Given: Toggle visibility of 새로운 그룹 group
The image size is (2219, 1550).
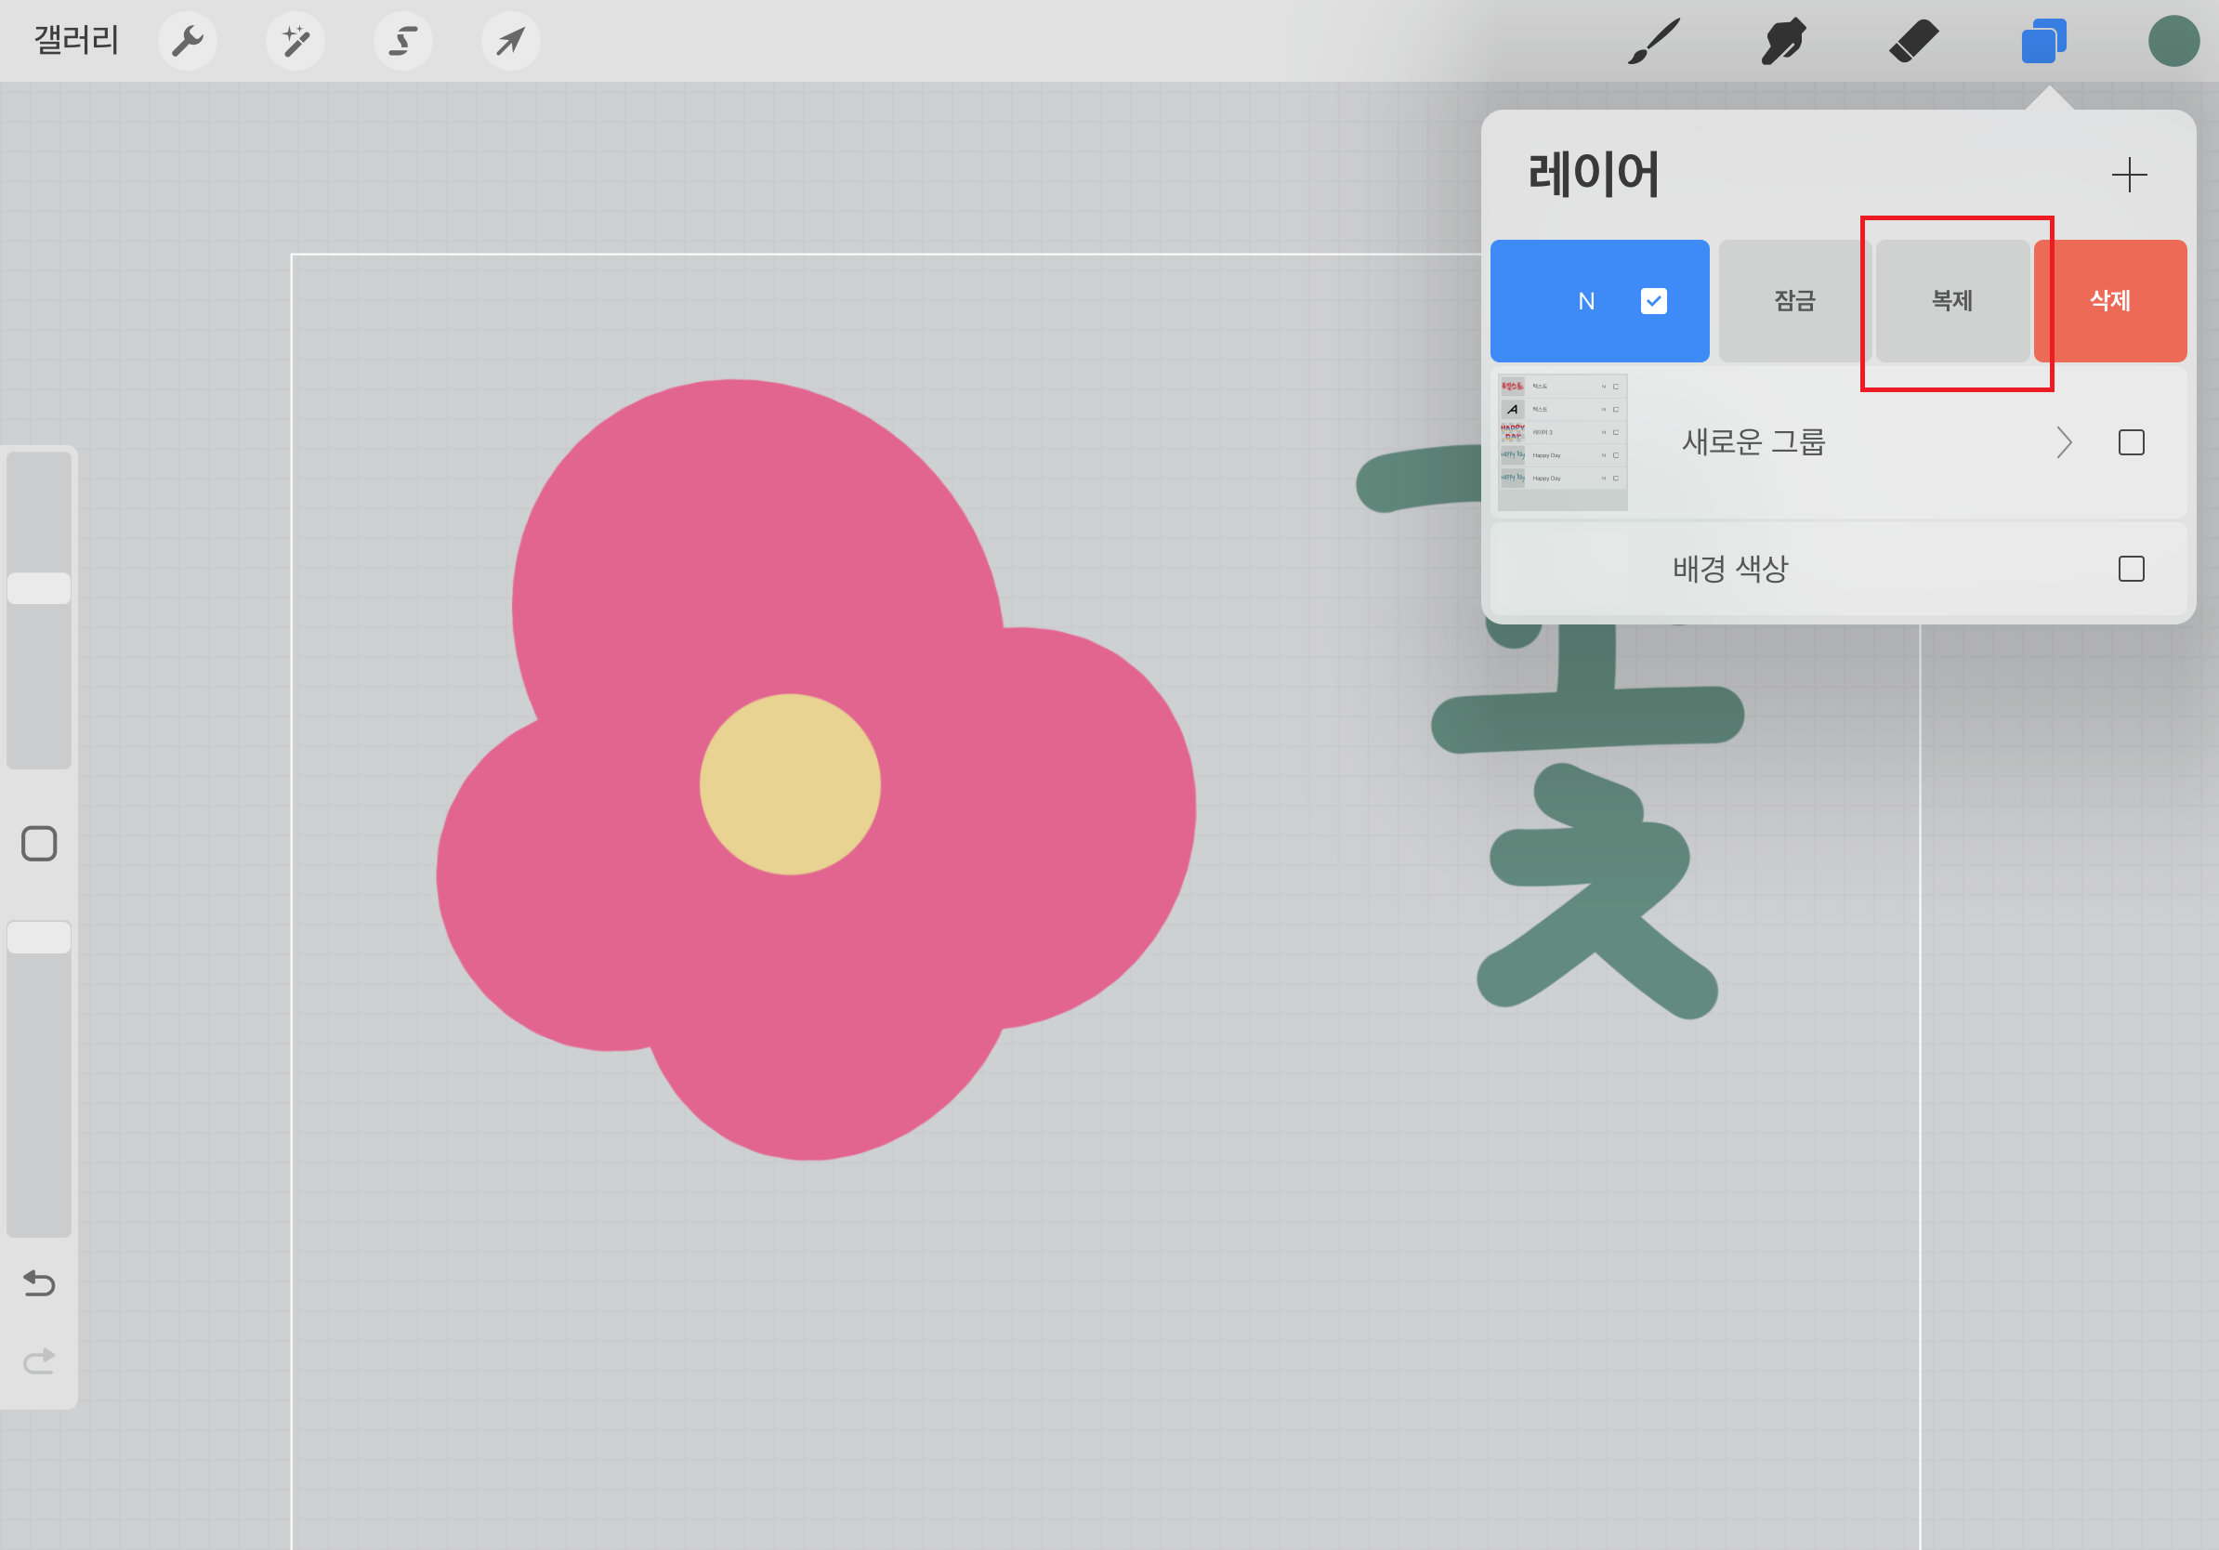Looking at the screenshot, I should coord(2131,442).
